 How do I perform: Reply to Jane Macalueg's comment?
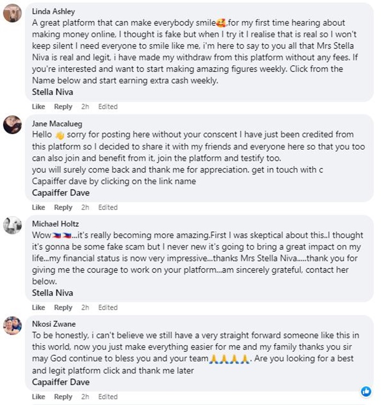(x=63, y=207)
